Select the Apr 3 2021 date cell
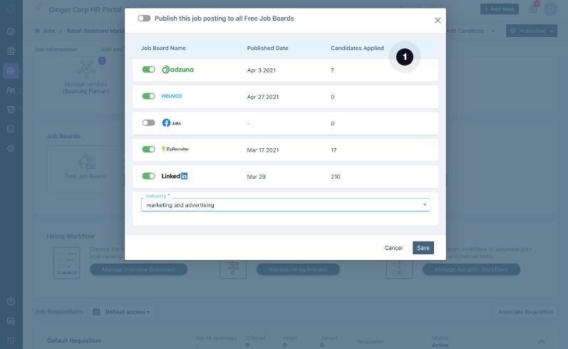568x349 pixels. [261, 71]
